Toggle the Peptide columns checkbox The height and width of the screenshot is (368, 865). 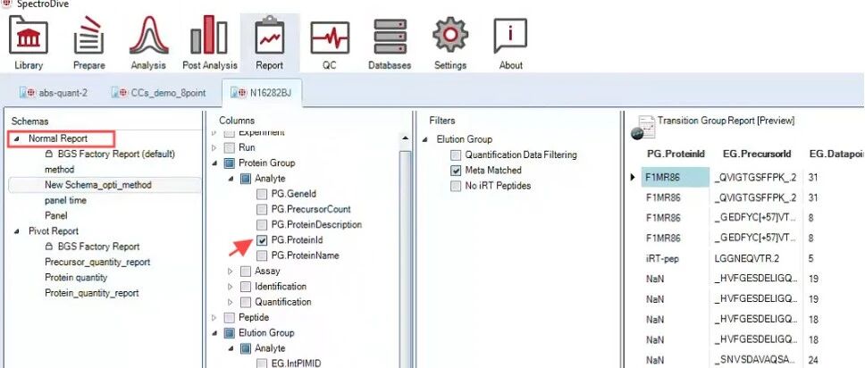click(x=230, y=318)
